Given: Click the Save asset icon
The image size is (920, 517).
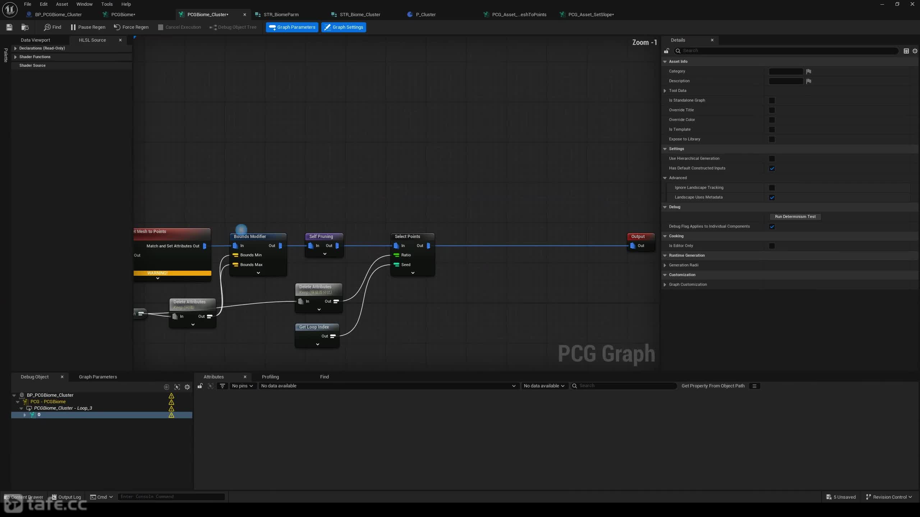Looking at the screenshot, I should point(9,27).
